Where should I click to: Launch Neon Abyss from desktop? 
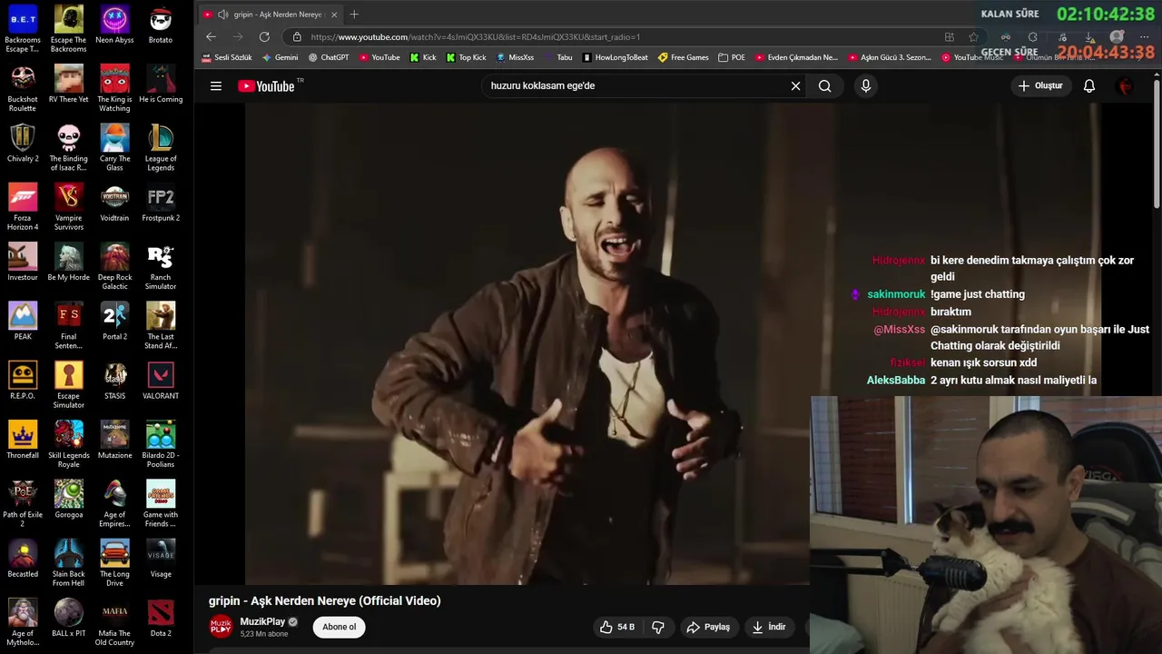point(114,25)
